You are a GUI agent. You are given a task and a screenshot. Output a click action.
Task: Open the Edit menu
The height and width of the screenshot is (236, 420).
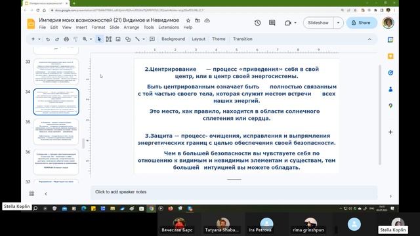pos(54,28)
